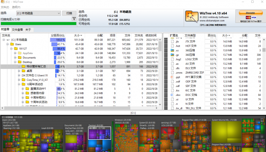Select the 十周年庆活动 folder row

tap(80, 102)
